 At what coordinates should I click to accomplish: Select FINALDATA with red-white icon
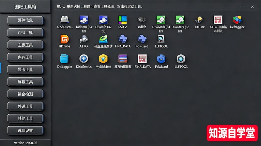coord(142,59)
